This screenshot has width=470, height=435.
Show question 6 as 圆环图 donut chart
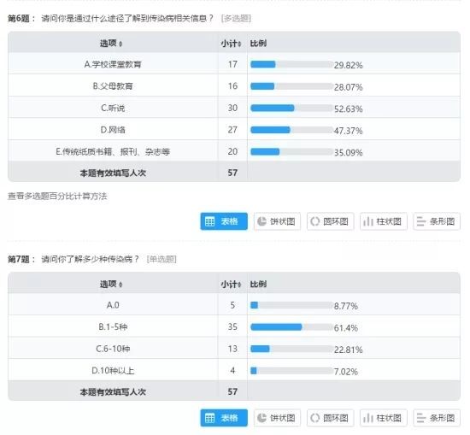click(x=331, y=221)
